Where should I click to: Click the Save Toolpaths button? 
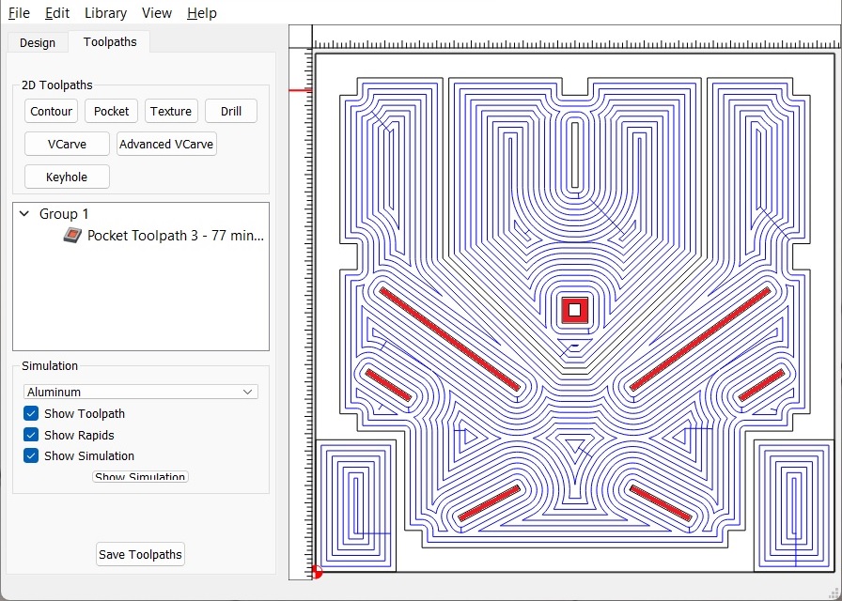pos(140,554)
